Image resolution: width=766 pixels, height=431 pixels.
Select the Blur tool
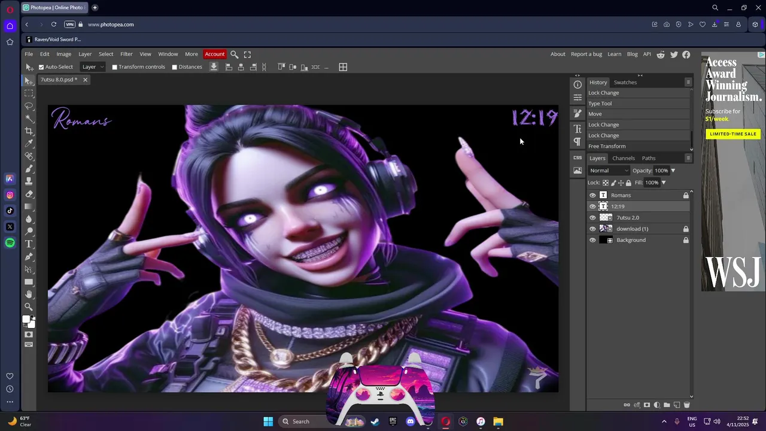[x=29, y=219]
